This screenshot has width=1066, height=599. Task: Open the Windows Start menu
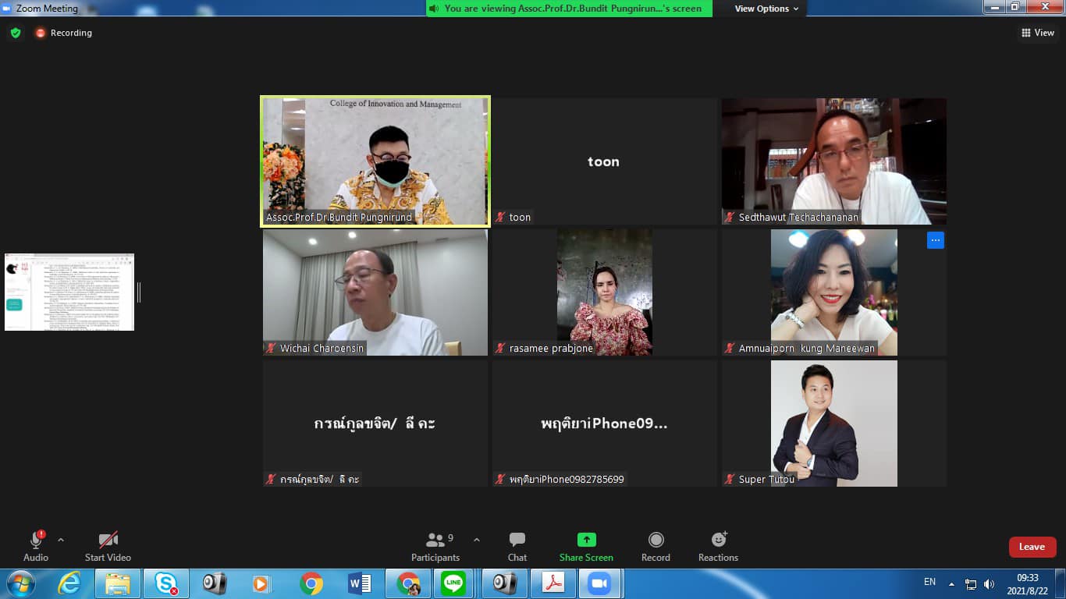click(20, 583)
